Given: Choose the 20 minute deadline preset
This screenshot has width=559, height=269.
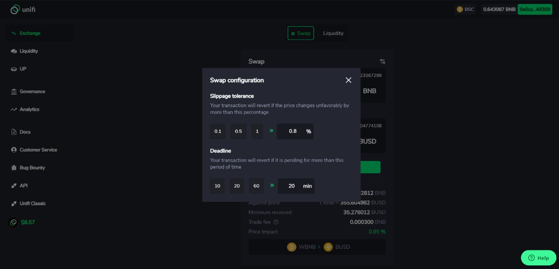Looking at the screenshot, I should pyautogui.click(x=237, y=186).
